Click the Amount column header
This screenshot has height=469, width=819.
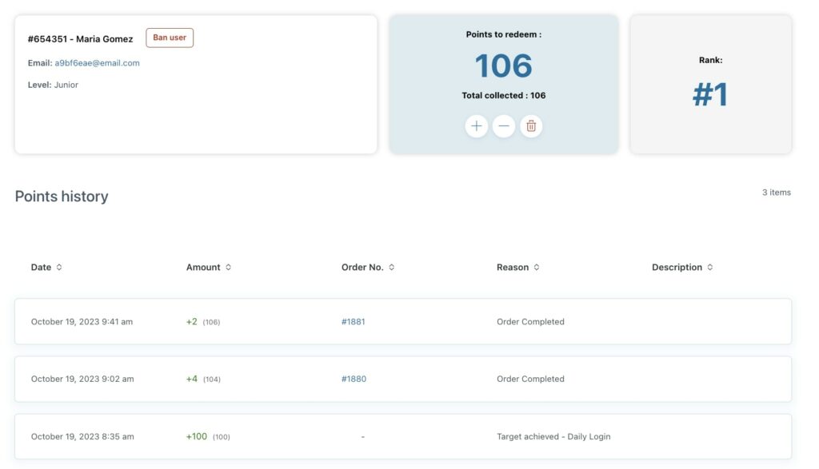pos(203,267)
